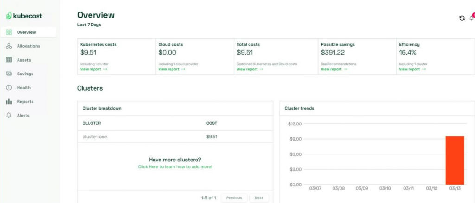Viewport: 475px width, 203px height.
Task: View report under Efficiency
Action: 412,69
